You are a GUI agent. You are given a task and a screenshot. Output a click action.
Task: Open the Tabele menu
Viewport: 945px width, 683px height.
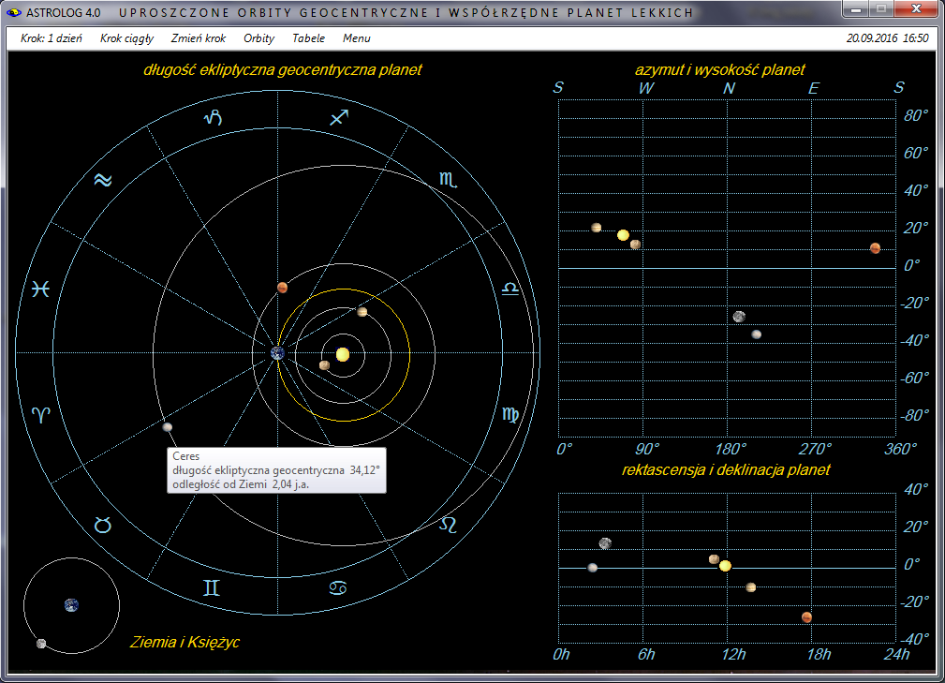308,38
